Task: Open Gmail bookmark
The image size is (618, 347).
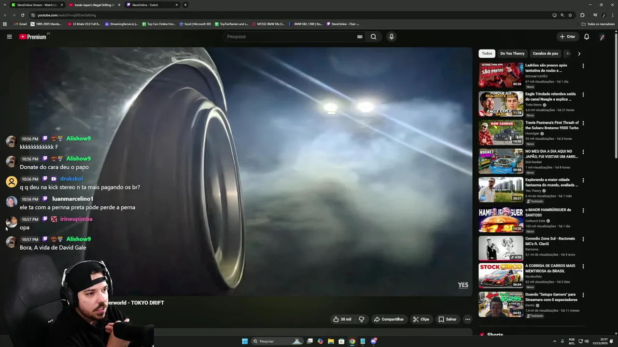Action: click(x=20, y=24)
